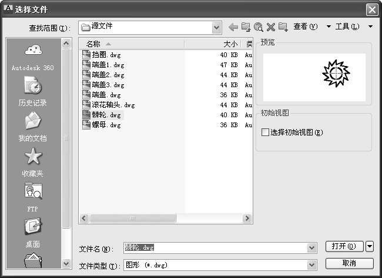
Task: Select the file name 螺母.dwg
Action: click(106, 125)
